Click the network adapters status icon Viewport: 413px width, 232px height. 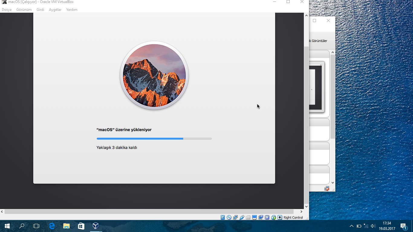[235, 217]
